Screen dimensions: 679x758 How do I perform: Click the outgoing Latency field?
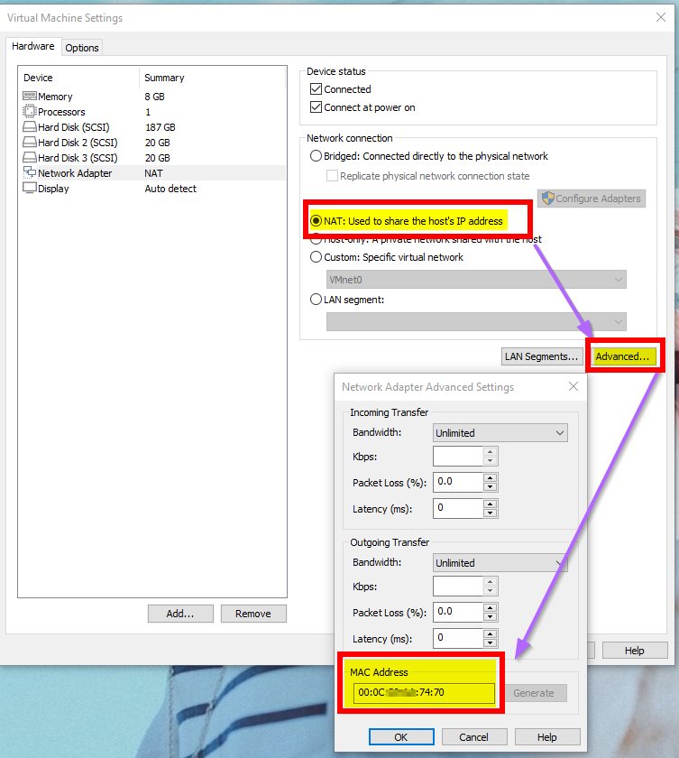tap(458, 638)
